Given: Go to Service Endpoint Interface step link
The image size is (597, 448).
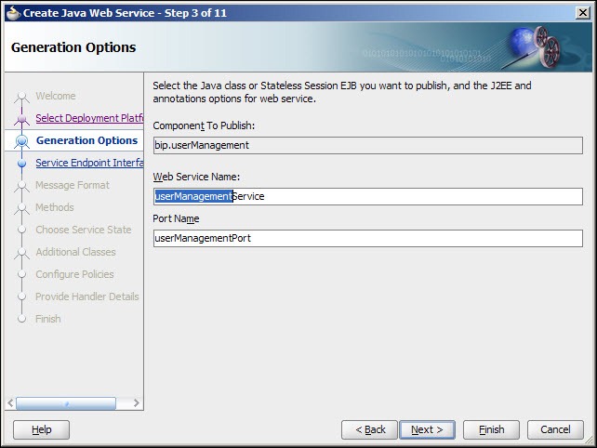Looking at the screenshot, I should click(89, 163).
